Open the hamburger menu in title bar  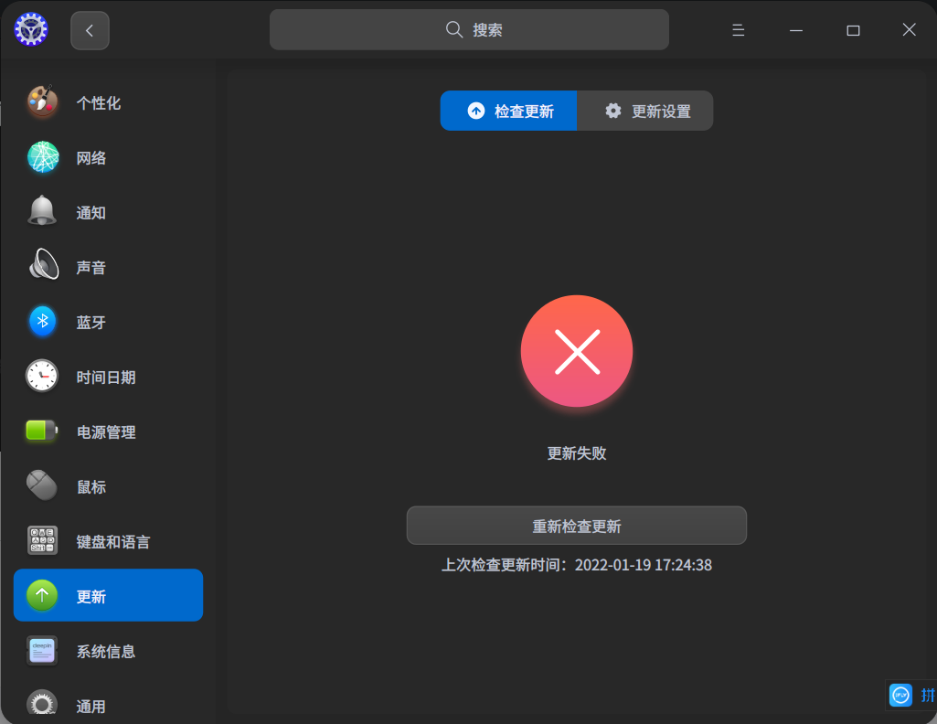pyautogui.click(x=738, y=30)
